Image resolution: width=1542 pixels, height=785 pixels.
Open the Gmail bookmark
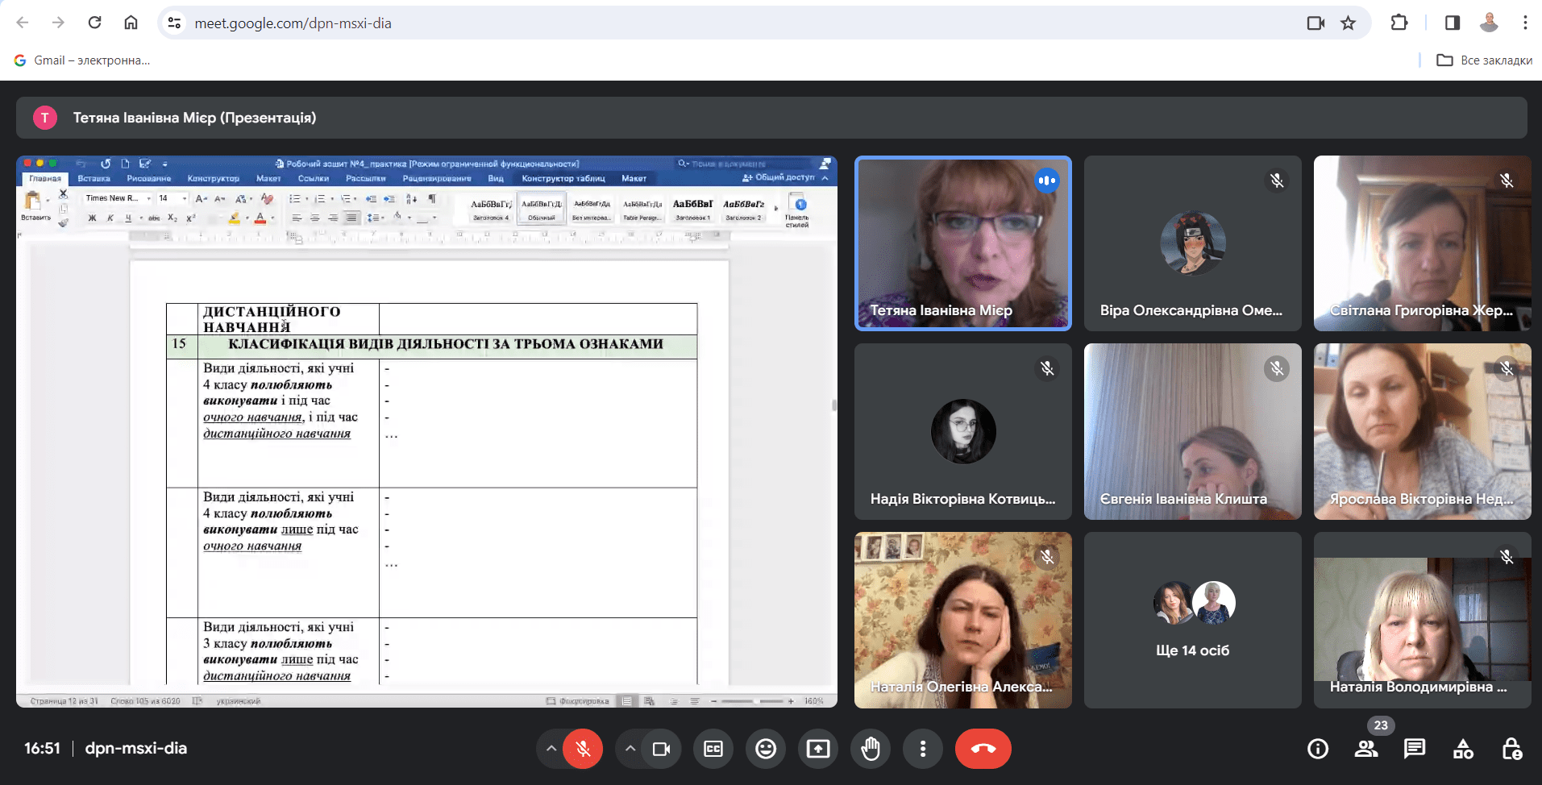tap(82, 60)
